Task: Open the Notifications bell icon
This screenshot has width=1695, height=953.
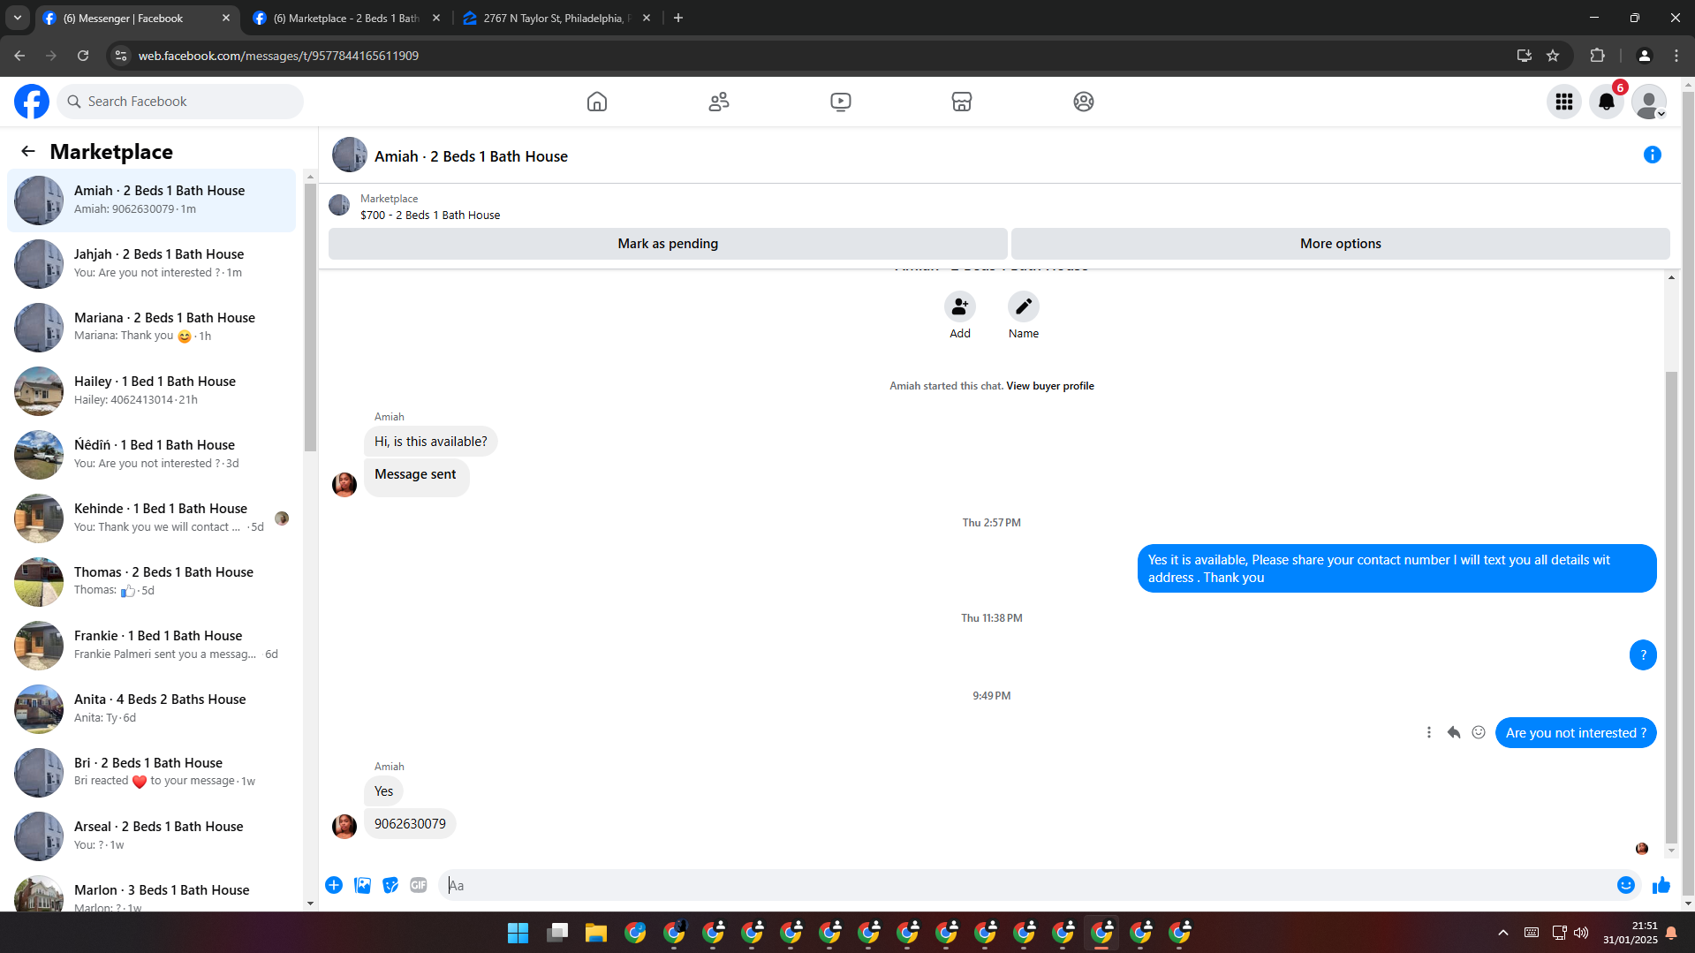Action: 1607,102
